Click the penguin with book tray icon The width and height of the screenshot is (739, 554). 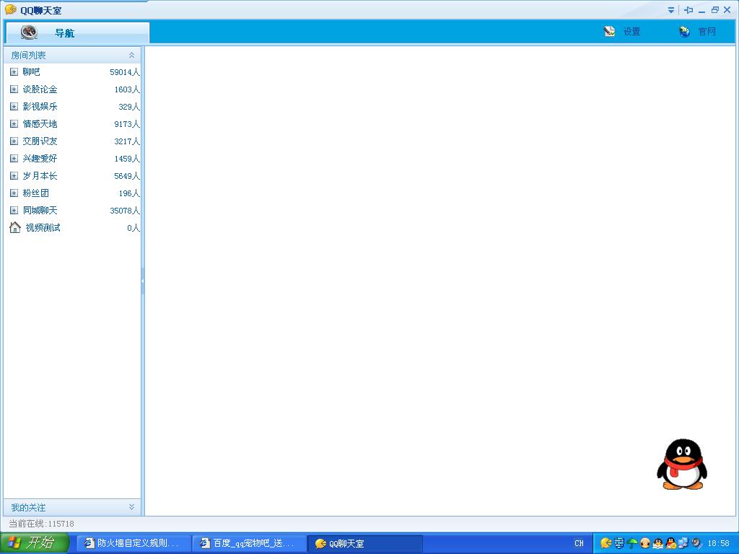click(x=658, y=543)
